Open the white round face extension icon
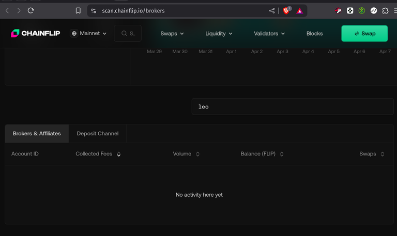 tap(373, 11)
